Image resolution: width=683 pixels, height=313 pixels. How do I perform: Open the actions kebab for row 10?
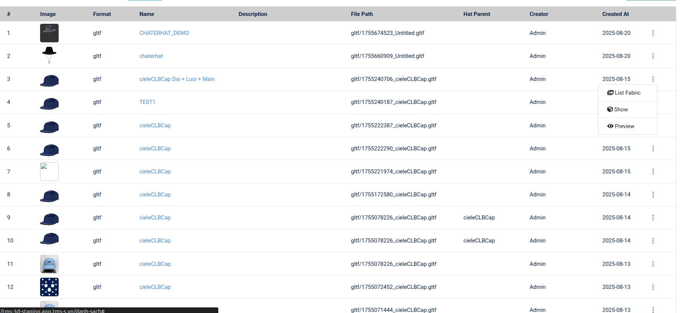tap(653, 241)
